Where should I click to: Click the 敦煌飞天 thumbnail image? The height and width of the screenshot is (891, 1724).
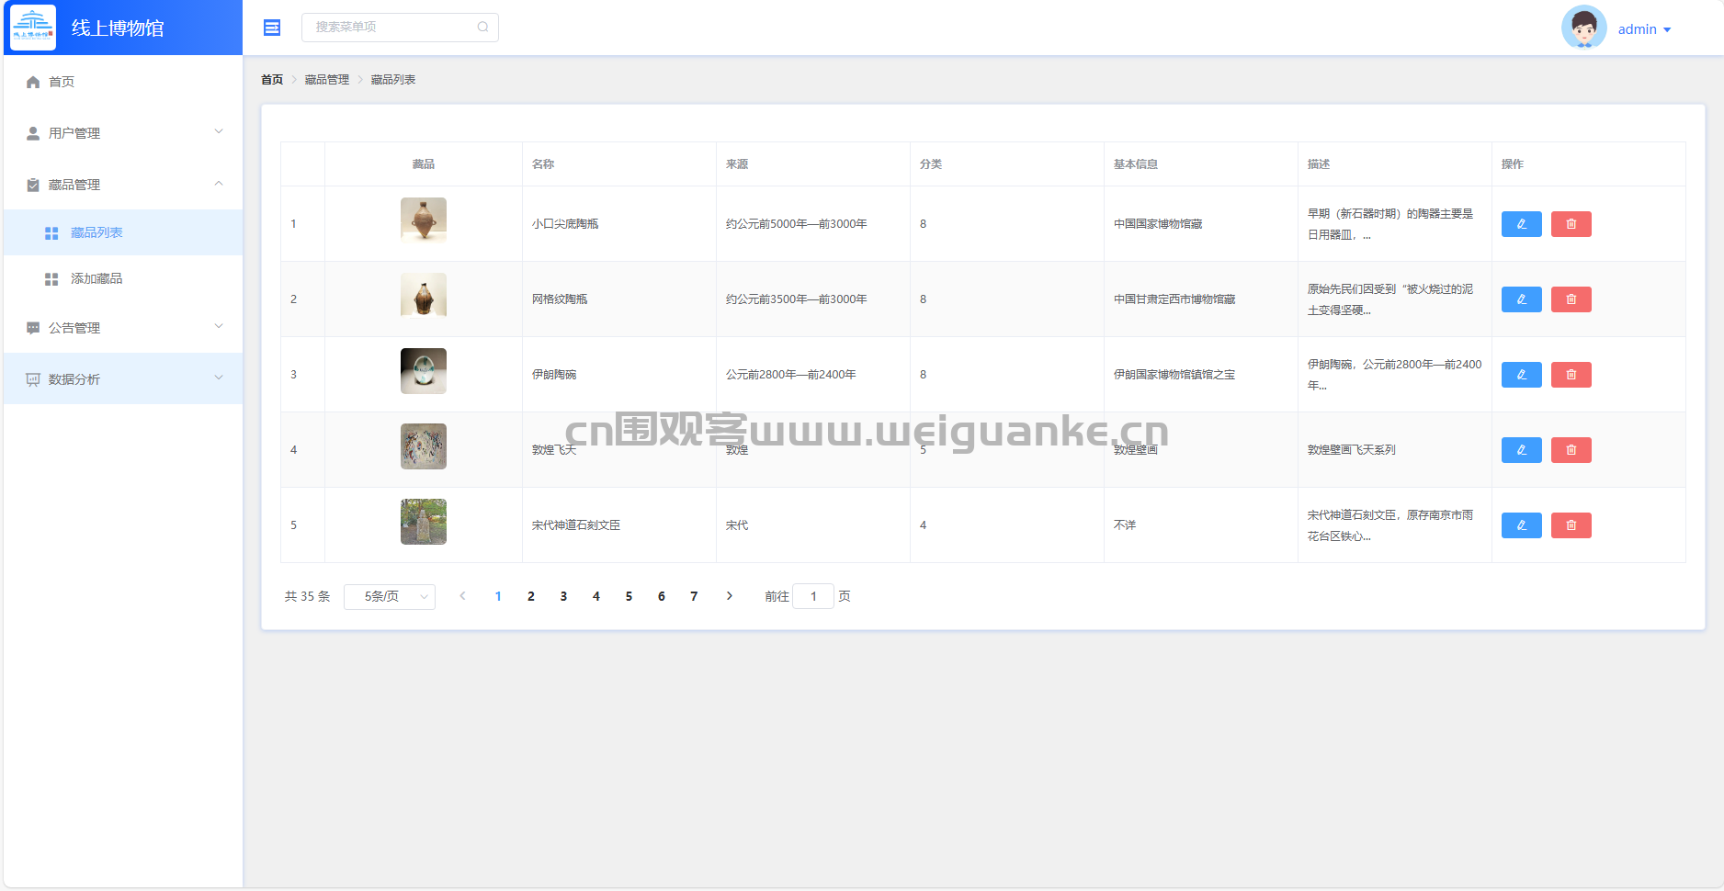[424, 446]
